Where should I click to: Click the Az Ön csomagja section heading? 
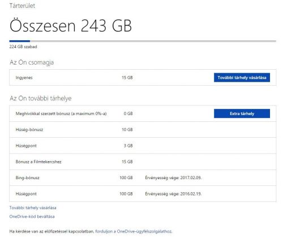[x=32, y=62]
